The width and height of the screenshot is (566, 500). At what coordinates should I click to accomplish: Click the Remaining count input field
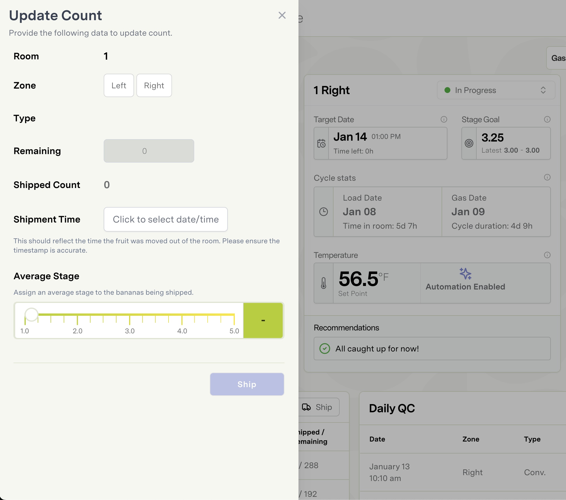tap(149, 151)
